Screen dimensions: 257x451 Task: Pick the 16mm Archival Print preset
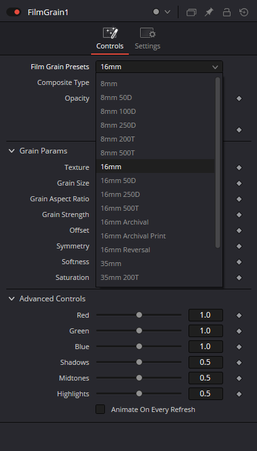pyautogui.click(x=155, y=236)
